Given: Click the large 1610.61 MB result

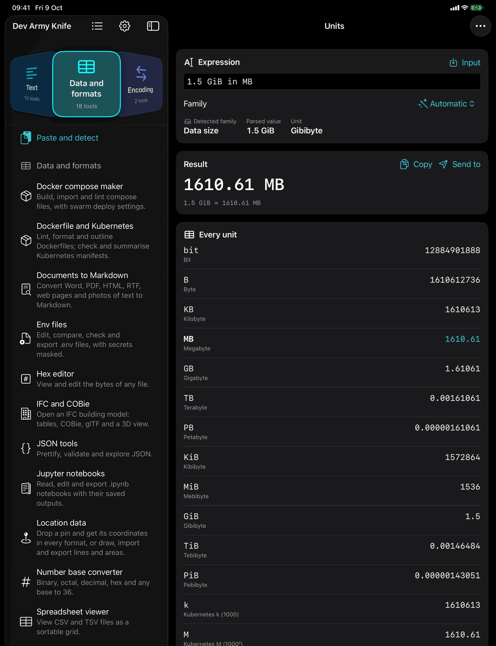Looking at the screenshot, I should tap(234, 184).
